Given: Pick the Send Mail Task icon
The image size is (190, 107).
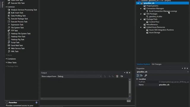Looking at the screenshot, I should point(9,45).
